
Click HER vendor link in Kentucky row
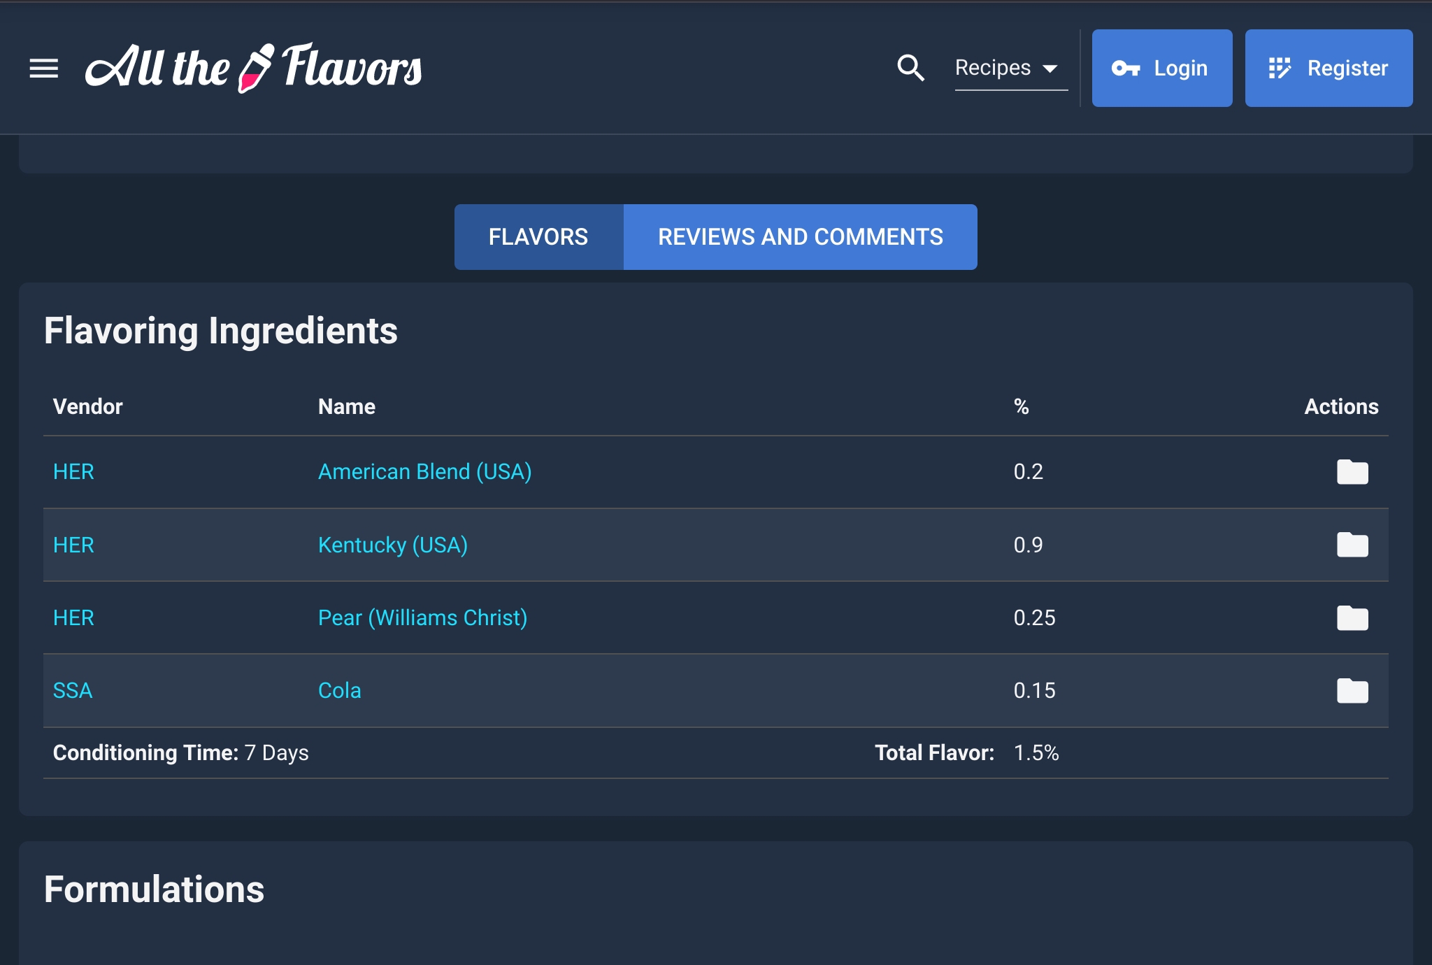73,545
